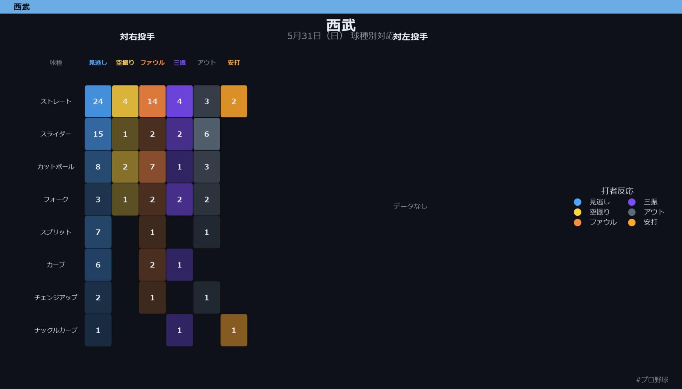682x389 pixels.
Task: Click スライダー 空振り cell showing 1
Action: [x=125, y=134]
